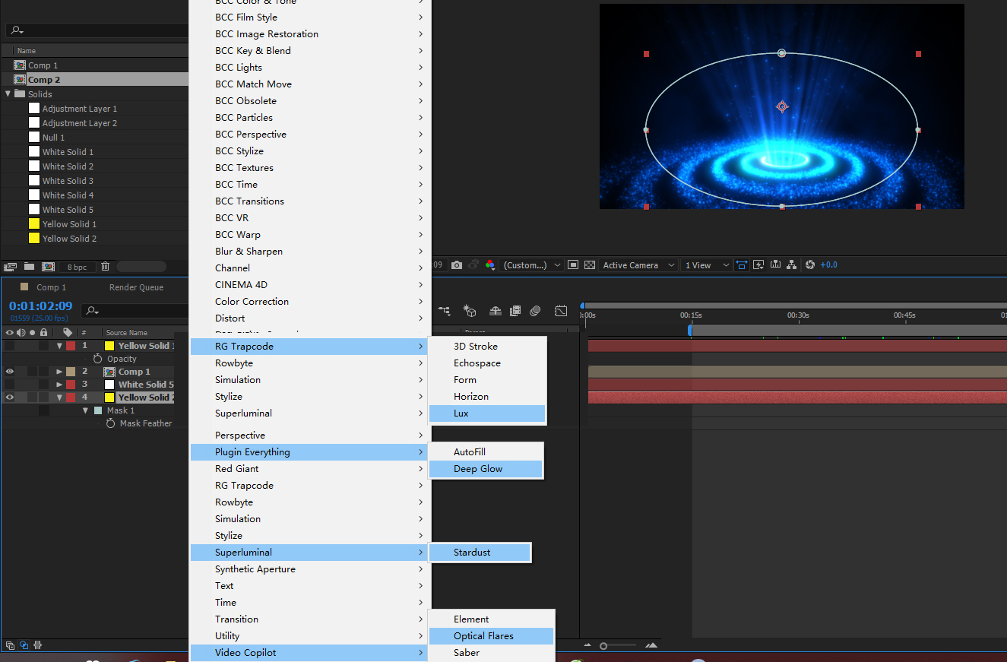The width and height of the screenshot is (1007, 662).
Task: Choose Optical Flares from Video Copilot submenu
Action: click(x=491, y=636)
